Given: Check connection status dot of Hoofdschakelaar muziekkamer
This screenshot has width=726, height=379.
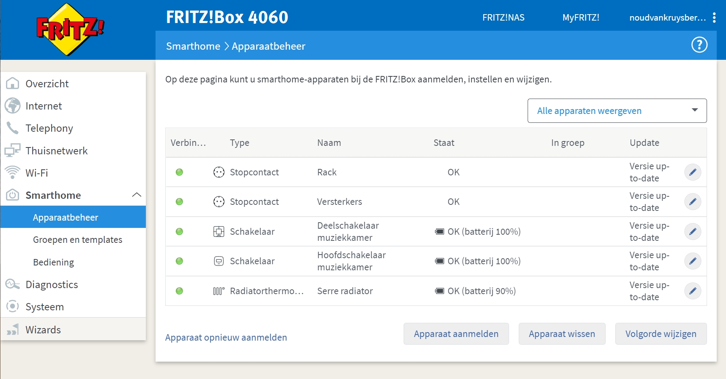Looking at the screenshot, I should [x=179, y=261].
